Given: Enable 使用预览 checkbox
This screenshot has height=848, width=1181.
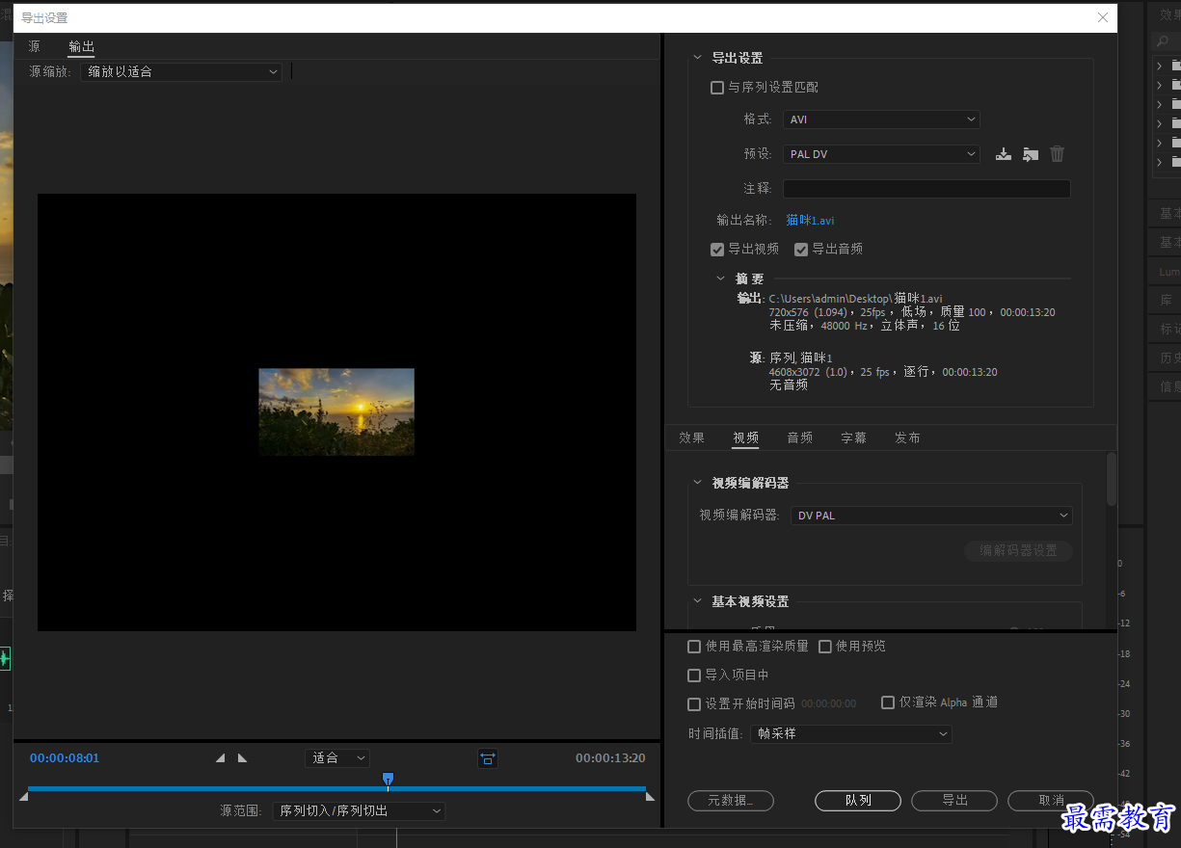Looking at the screenshot, I should (x=825, y=647).
